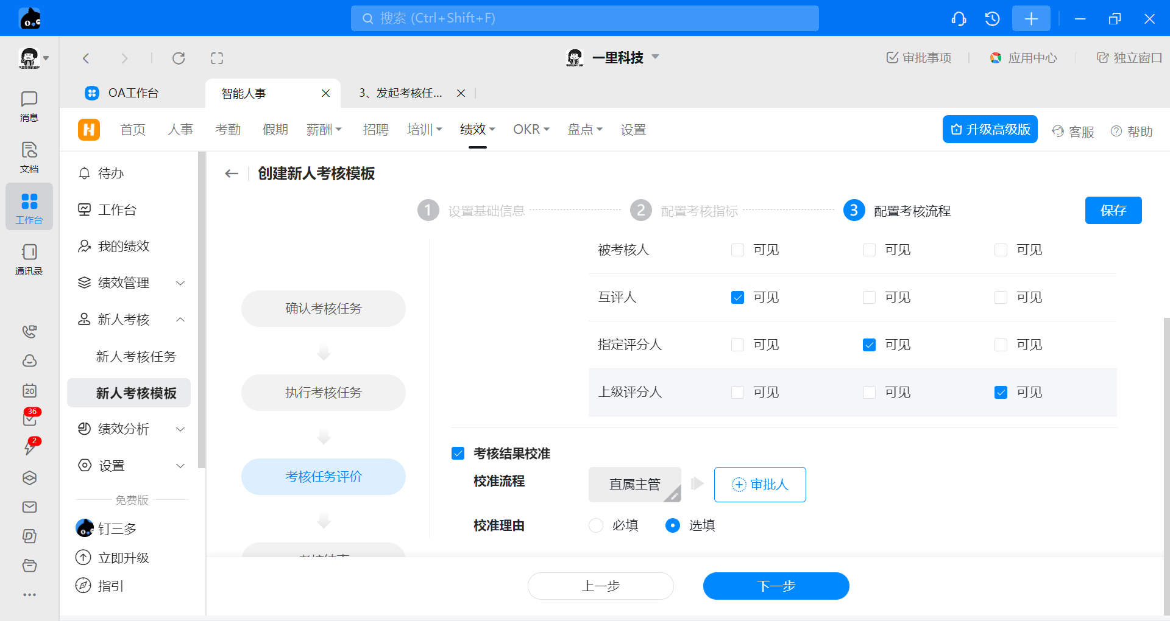This screenshot has width=1170, height=621.
Task: Select 新人考核任务 in the sidebar
Action: pos(136,357)
